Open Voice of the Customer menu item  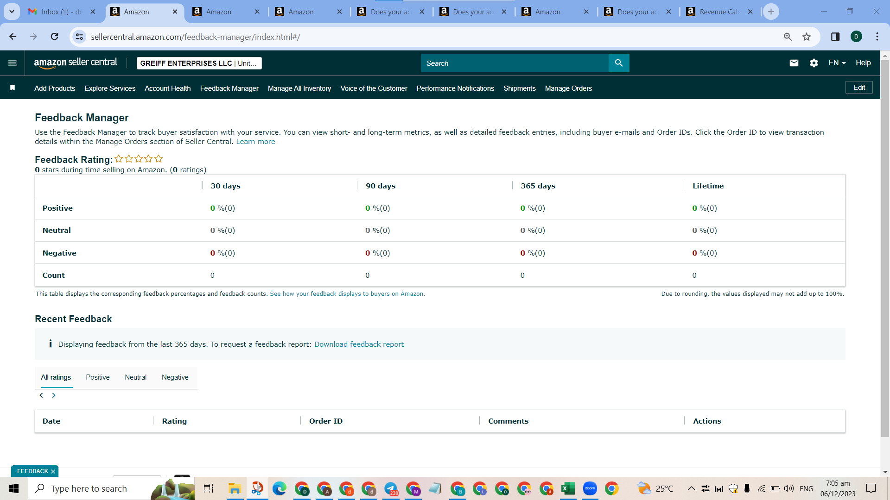pos(374,88)
